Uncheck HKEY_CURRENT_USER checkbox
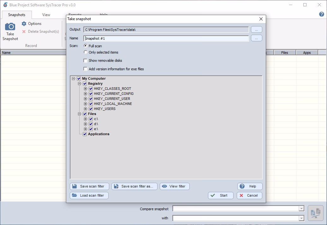Screen dimensions: 327x225 click(91, 99)
